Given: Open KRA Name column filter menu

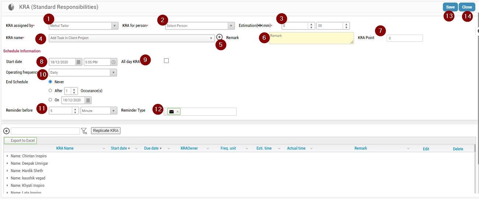Looking at the screenshot, I should (104, 149).
